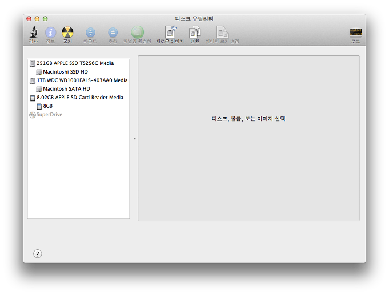Click the 디스크 유틸리티 window title

[x=194, y=19]
